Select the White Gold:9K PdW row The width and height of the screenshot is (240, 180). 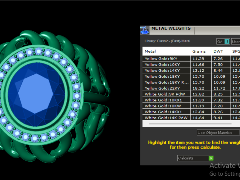point(191,94)
